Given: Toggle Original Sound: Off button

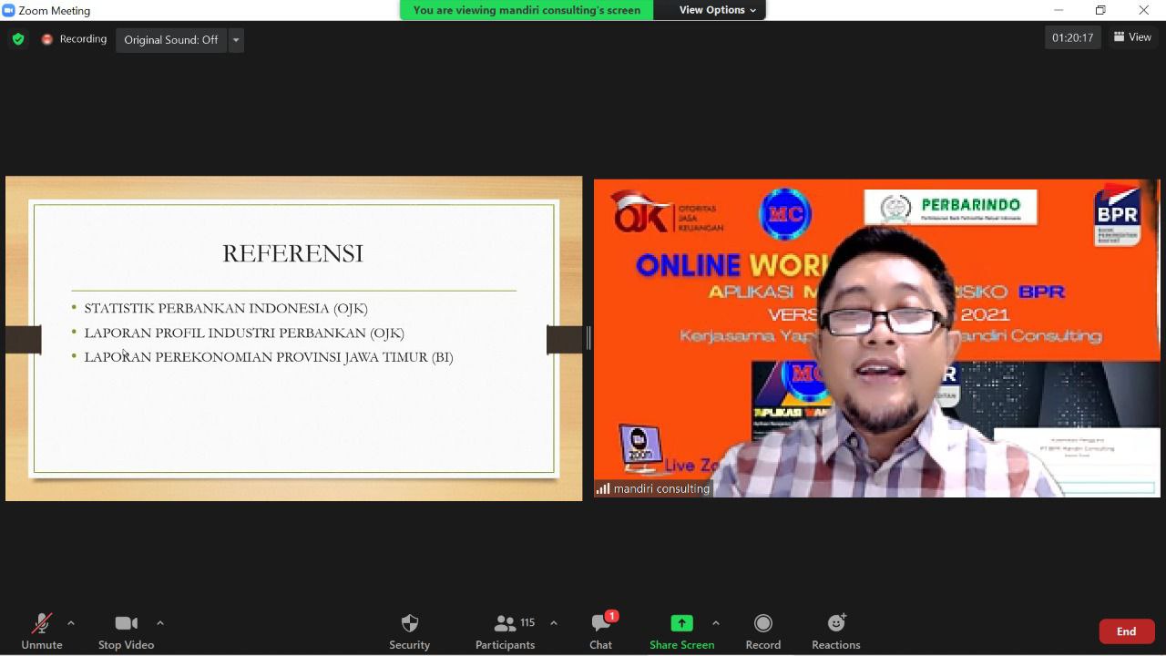Looking at the screenshot, I should [171, 40].
